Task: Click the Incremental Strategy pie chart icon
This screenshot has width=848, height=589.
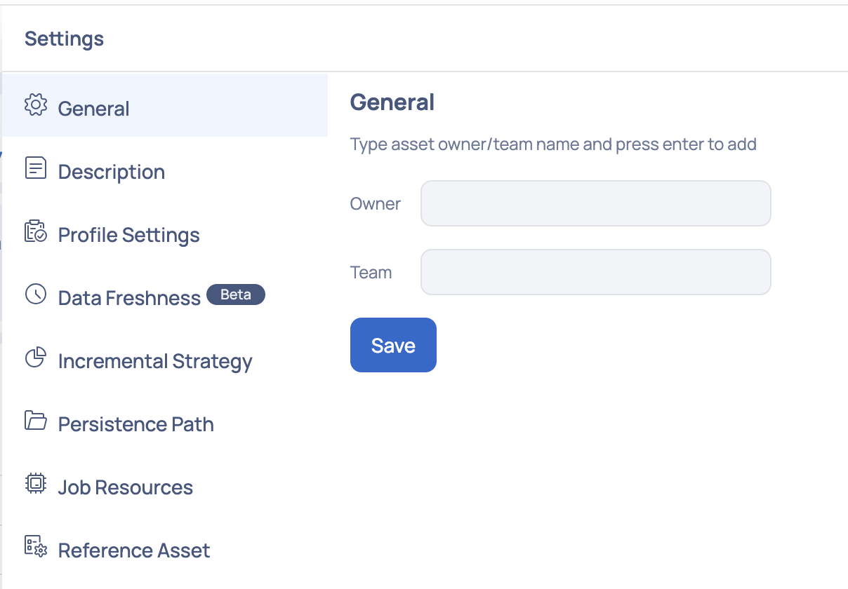Action: coord(36,358)
